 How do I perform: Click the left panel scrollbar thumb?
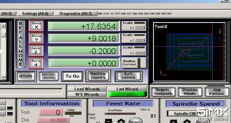coord(3,35)
